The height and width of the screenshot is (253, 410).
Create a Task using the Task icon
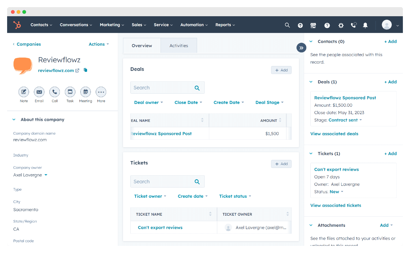[x=70, y=92]
